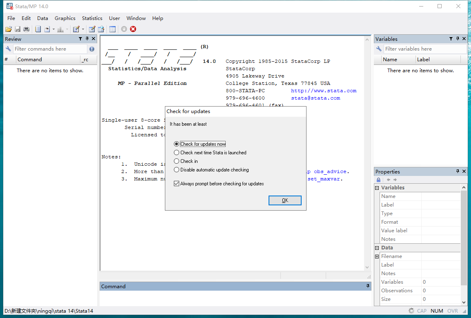This screenshot has width=471, height=318.
Task: Click the Review panel filter funnel icon
Action: [x=80, y=39]
